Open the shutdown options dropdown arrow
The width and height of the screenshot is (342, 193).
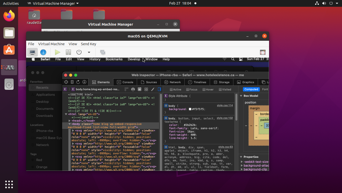click(89, 52)
